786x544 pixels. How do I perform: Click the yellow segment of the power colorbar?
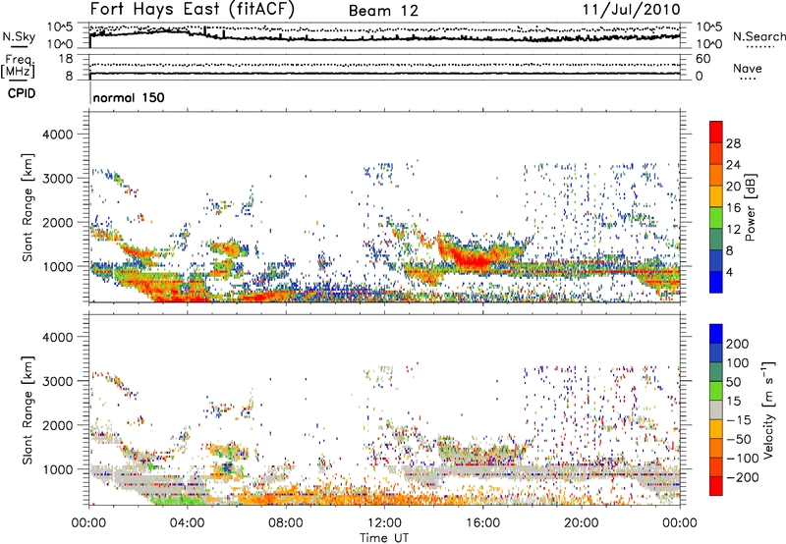[716, 196]
